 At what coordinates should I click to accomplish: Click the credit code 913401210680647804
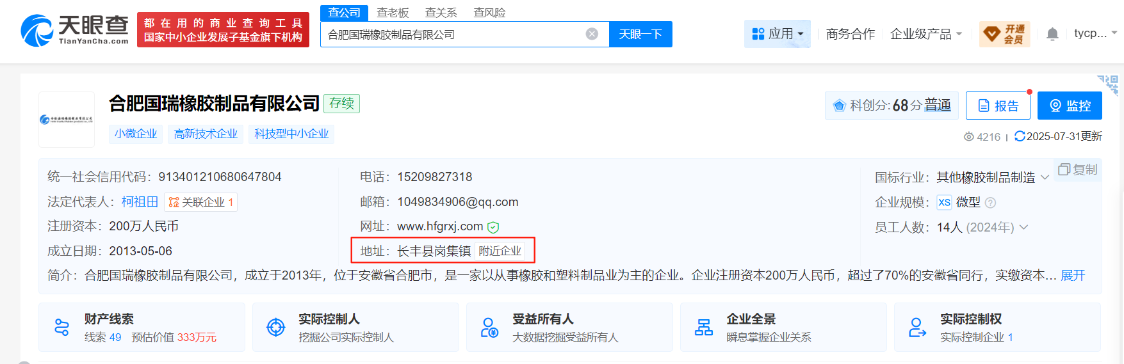point(220,177)
